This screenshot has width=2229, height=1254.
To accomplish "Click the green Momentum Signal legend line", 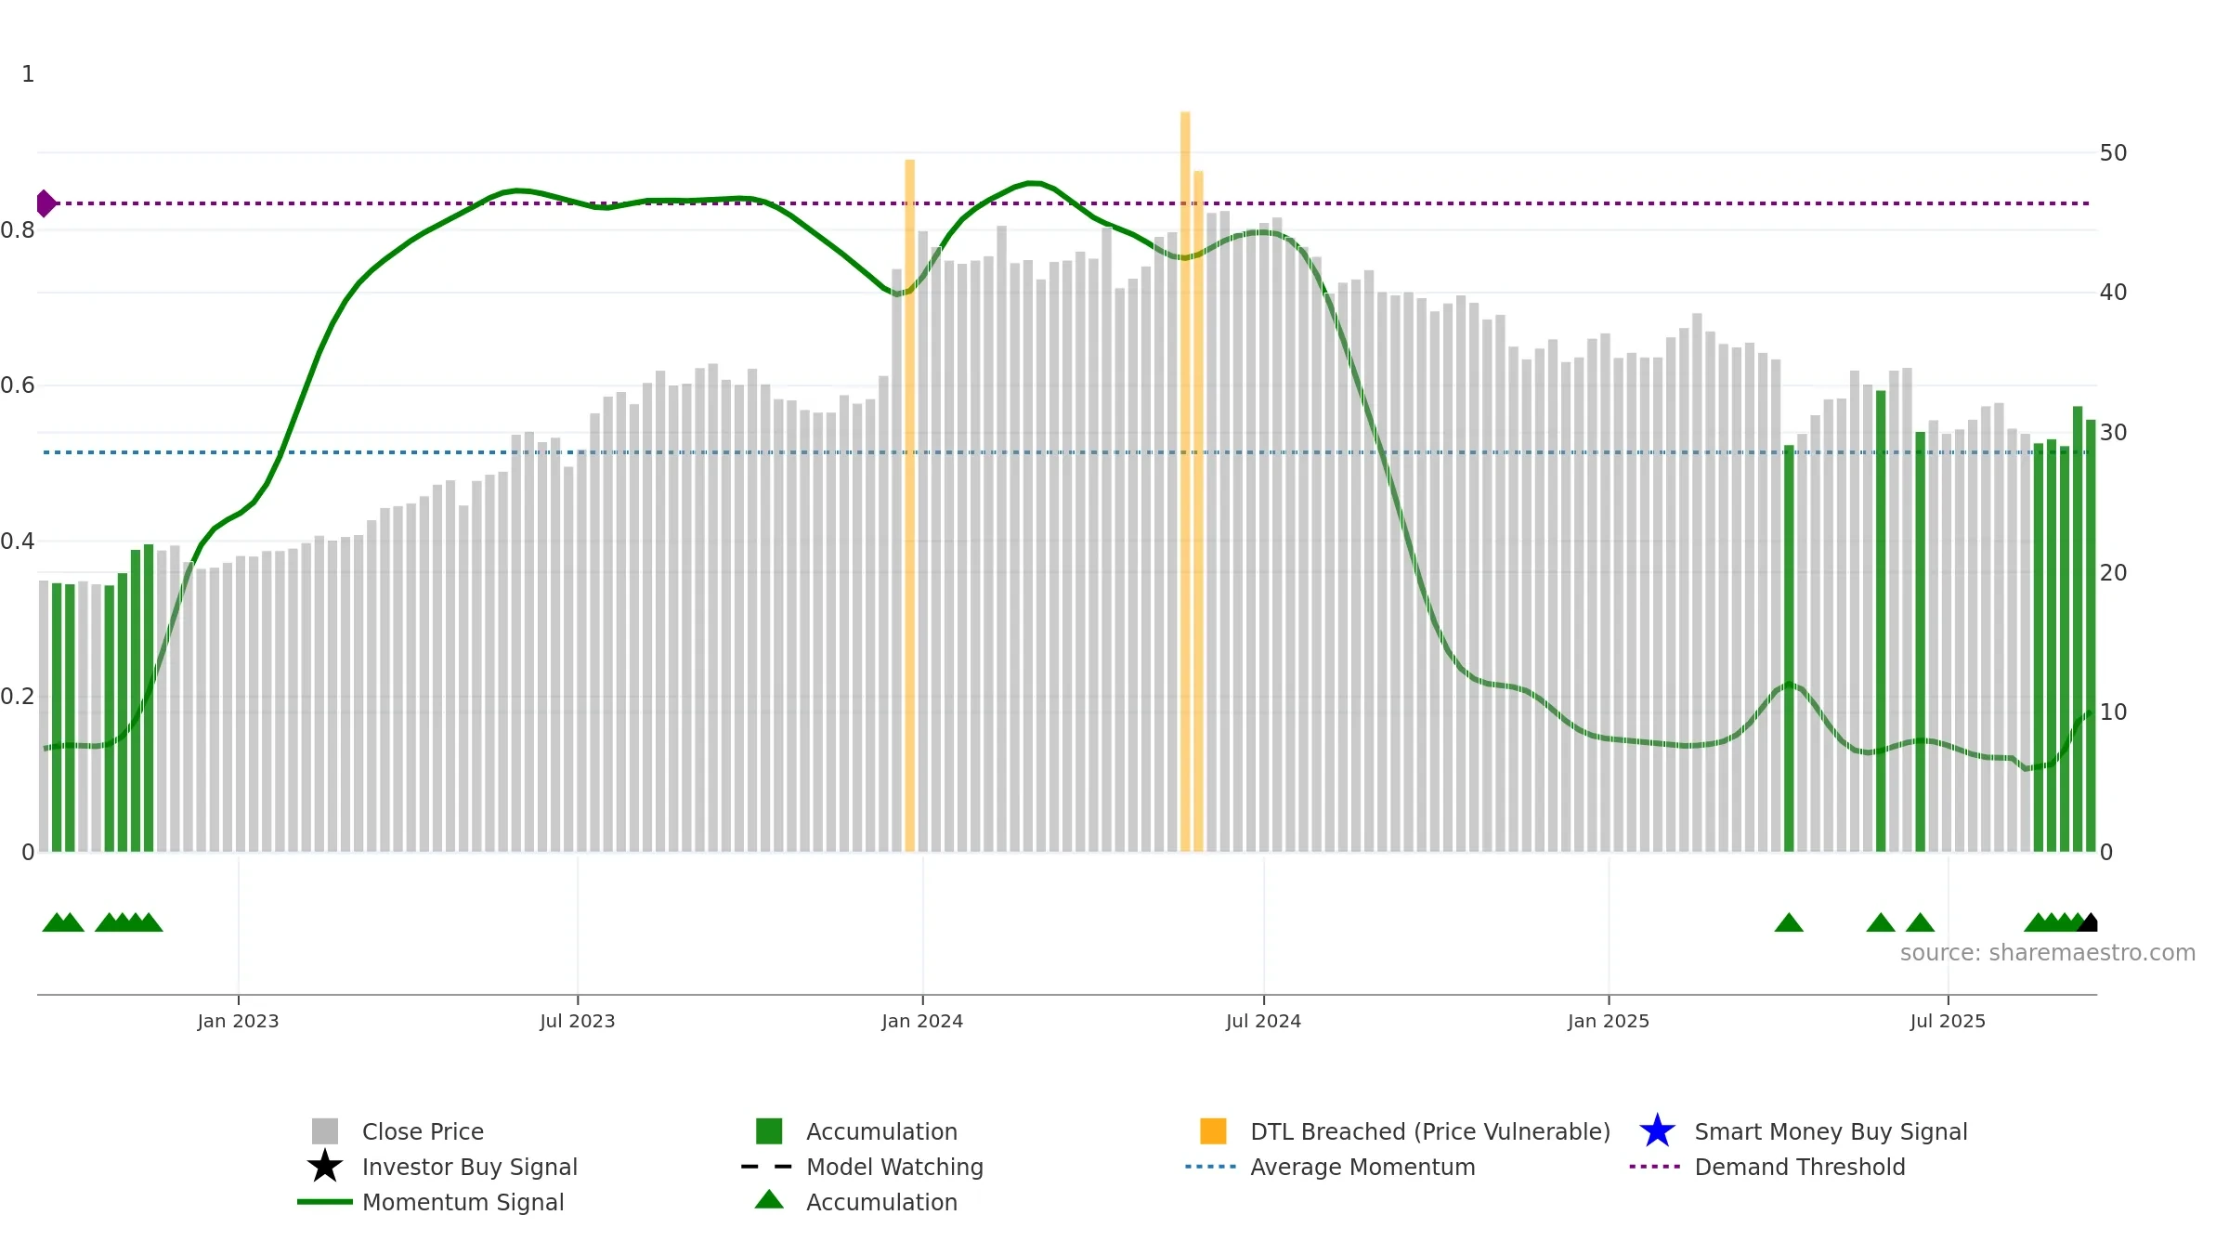I will click(325, 1202).
